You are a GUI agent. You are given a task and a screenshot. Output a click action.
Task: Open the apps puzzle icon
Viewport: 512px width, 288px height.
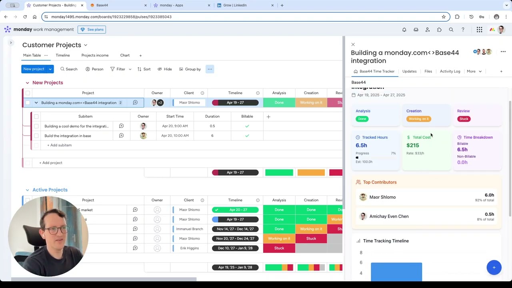[439, 30]
